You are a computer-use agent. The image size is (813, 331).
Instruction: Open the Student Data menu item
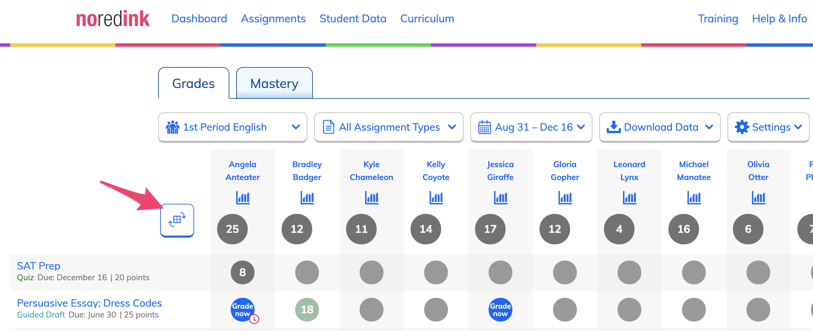(353, 19)
